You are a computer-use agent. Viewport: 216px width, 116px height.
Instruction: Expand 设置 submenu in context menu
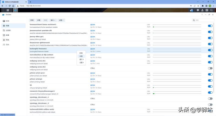click(x=81, y=62)
